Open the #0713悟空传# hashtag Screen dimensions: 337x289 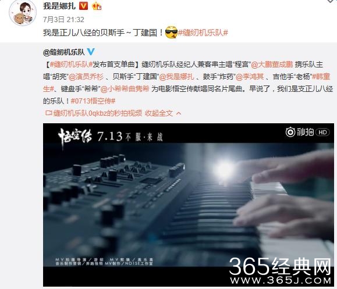(93, 101)
